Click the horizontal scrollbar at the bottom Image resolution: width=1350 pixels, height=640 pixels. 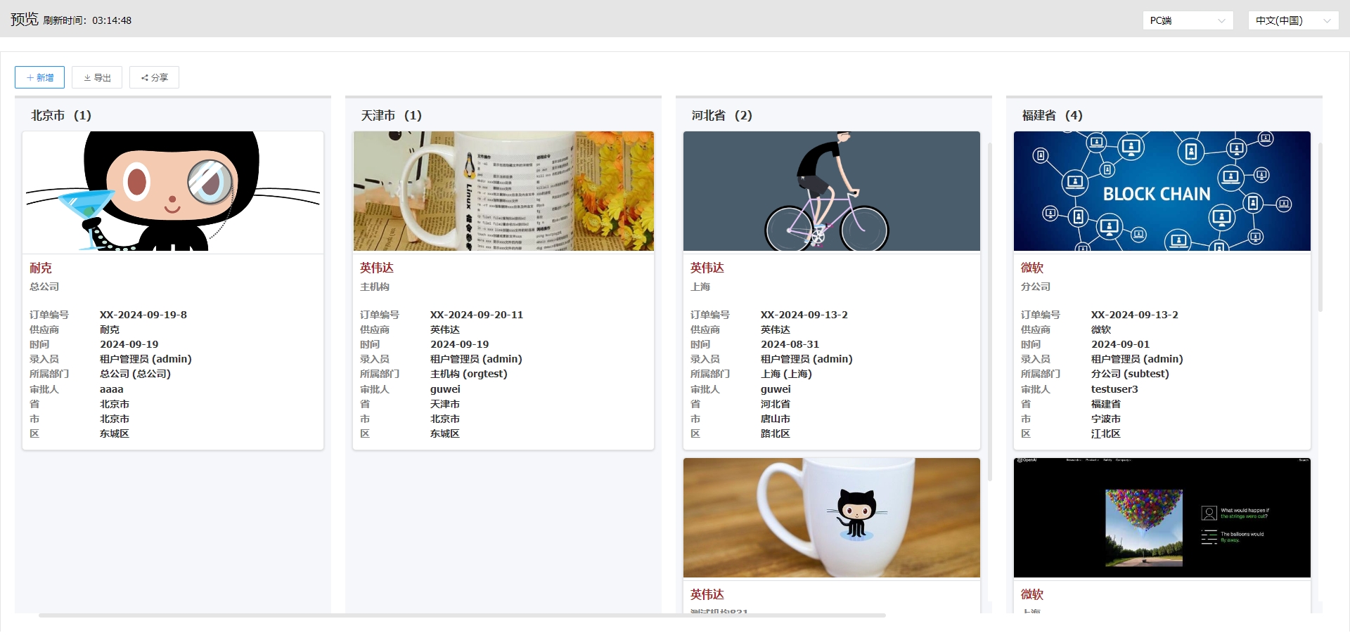pyautogui.click(x=461, y=615)
